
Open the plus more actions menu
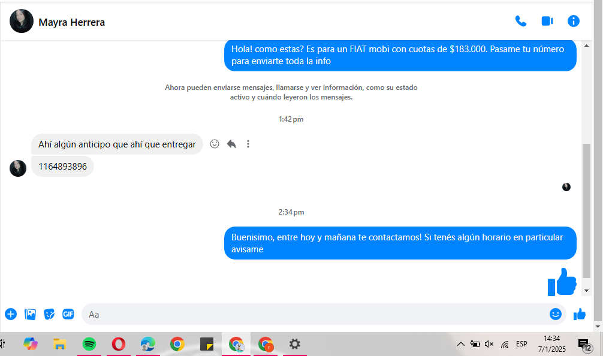11,314
